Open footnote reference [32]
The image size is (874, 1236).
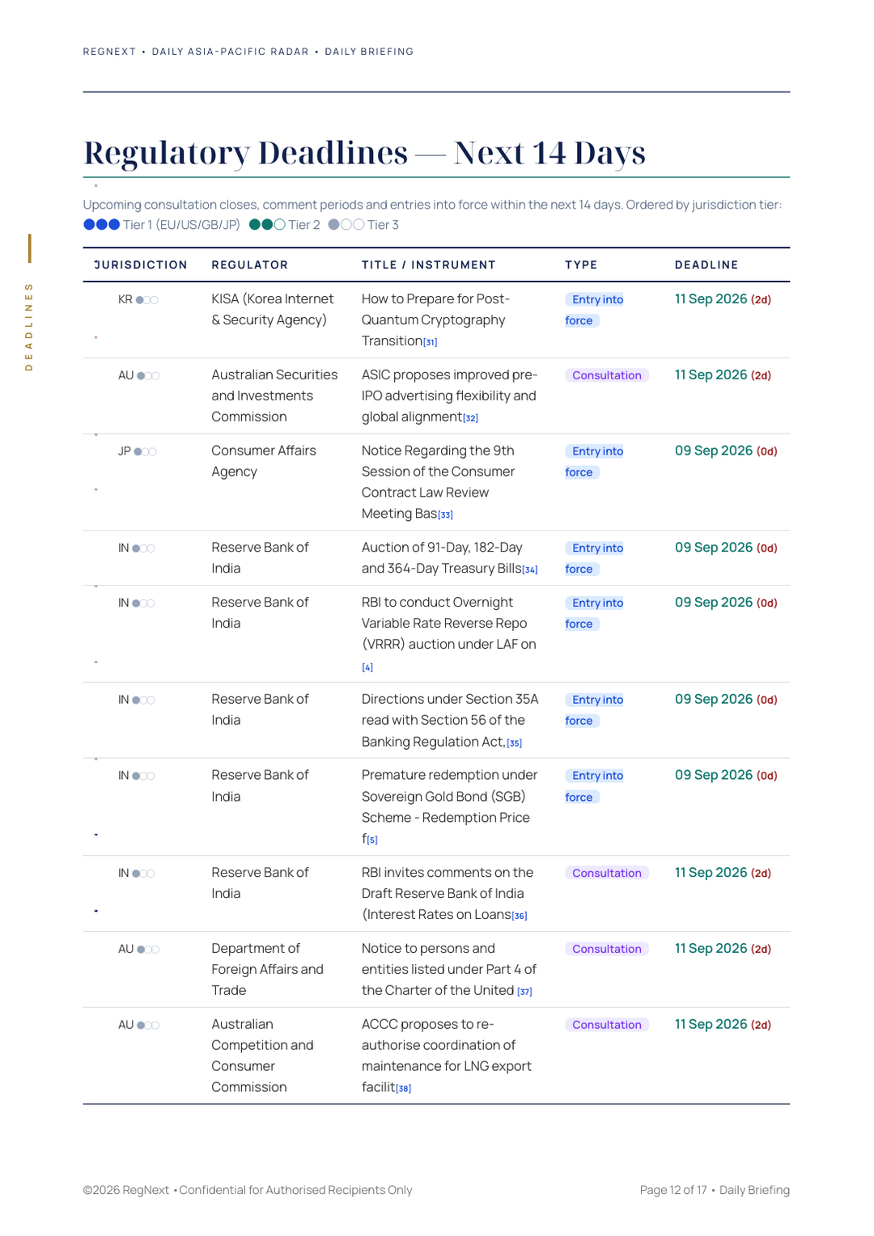[x=471, y=418]
